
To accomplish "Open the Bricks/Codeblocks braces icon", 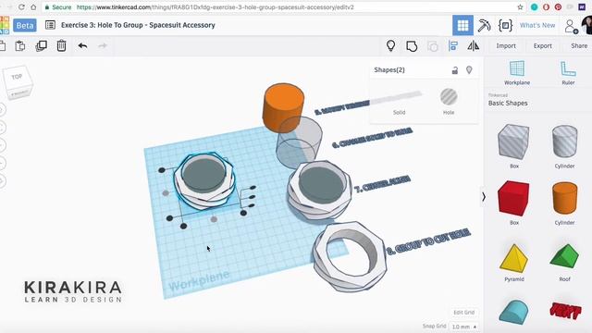I will [x=505, y=25].
